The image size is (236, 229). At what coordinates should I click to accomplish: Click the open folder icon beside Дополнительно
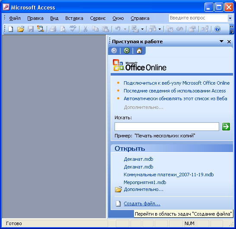(118, 189)
